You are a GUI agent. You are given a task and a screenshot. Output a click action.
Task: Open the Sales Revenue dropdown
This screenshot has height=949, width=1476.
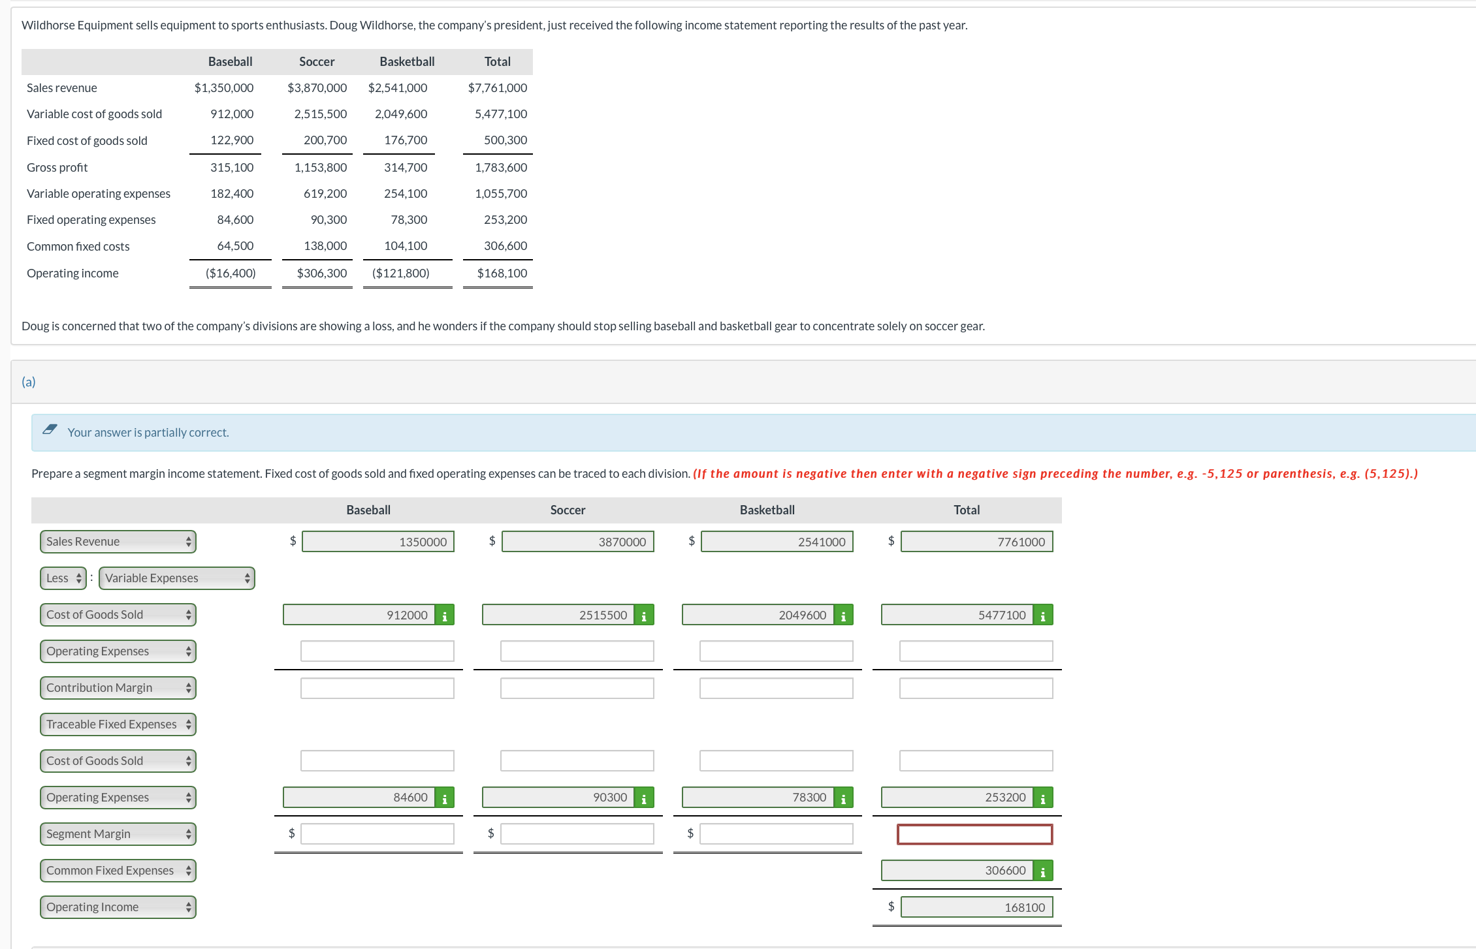point(118,542)
